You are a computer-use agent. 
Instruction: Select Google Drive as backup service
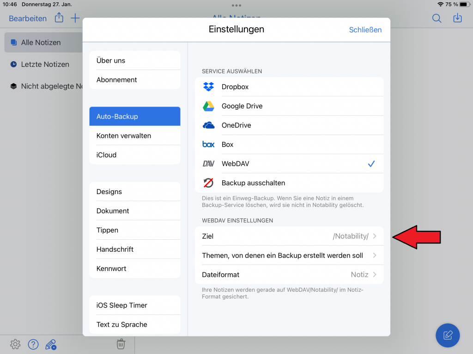coord(289,106)
